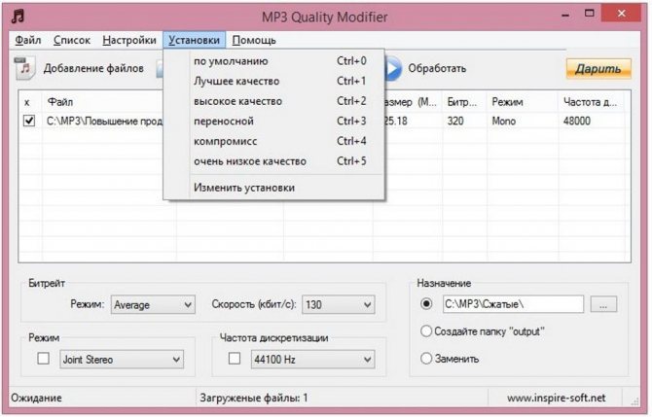Click the app music note title icon
This screenshot has width=652, height=417.
pos(18,17)
